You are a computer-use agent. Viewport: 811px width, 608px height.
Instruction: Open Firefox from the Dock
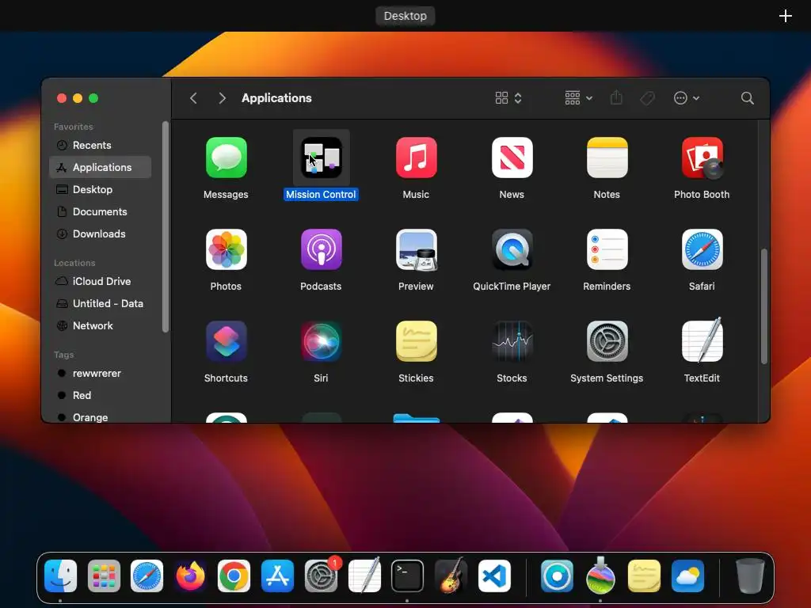pos(190,576)
